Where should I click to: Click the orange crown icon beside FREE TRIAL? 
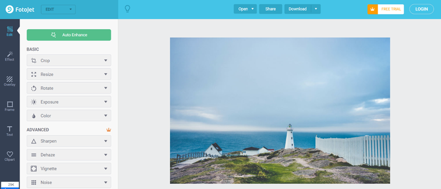[x=373, y=9]
